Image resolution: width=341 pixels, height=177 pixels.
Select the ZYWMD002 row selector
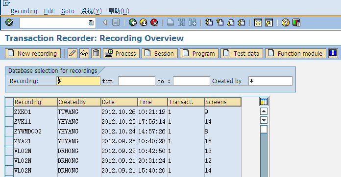pos(9,131)
